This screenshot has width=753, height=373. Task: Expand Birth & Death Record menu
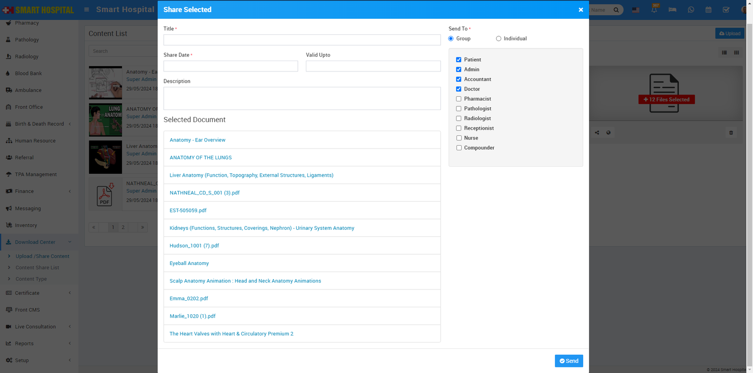(39, 124)
